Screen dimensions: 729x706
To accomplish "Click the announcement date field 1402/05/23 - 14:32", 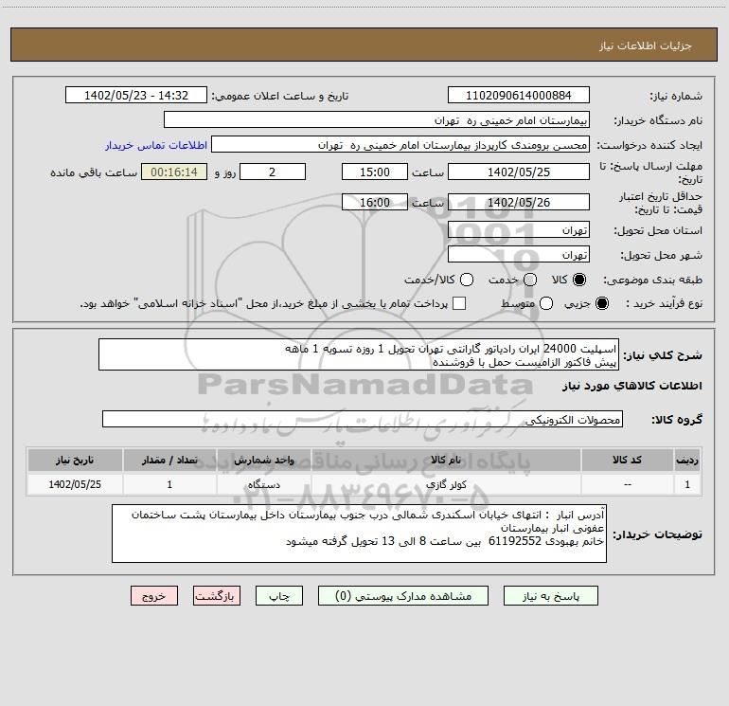I will point(136,95).
